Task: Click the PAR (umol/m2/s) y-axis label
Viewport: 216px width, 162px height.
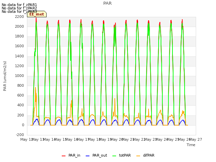Action: point(5,76)
